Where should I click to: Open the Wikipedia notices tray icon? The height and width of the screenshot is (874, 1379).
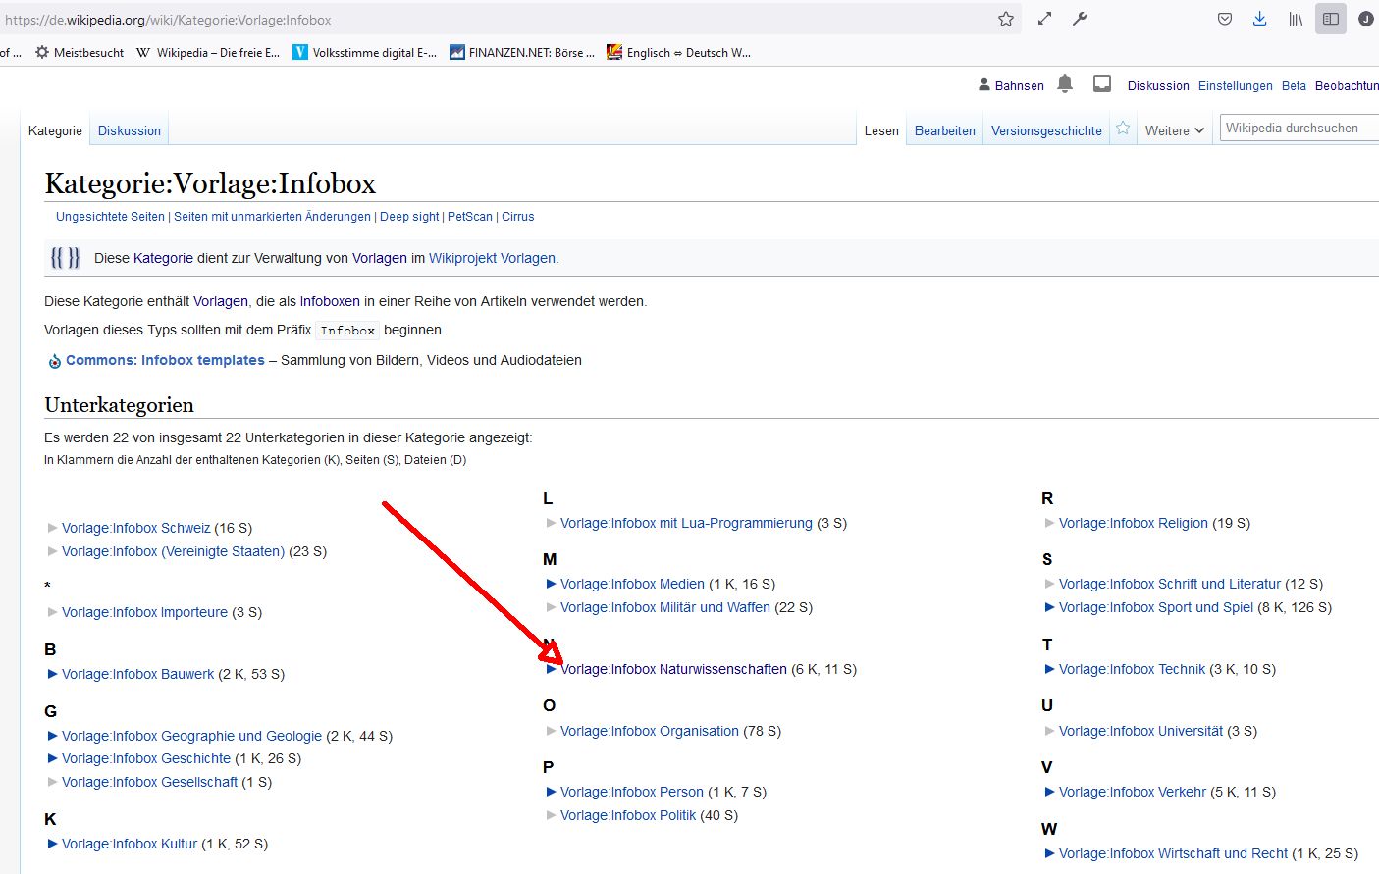1102,84
